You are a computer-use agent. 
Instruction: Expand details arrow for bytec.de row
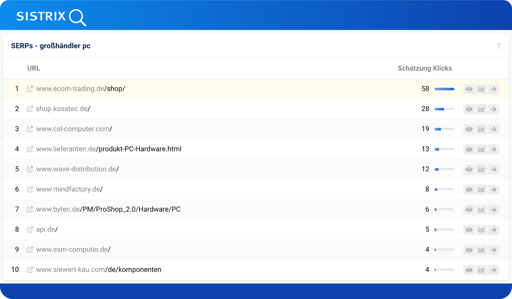click(x=493, y=210)
